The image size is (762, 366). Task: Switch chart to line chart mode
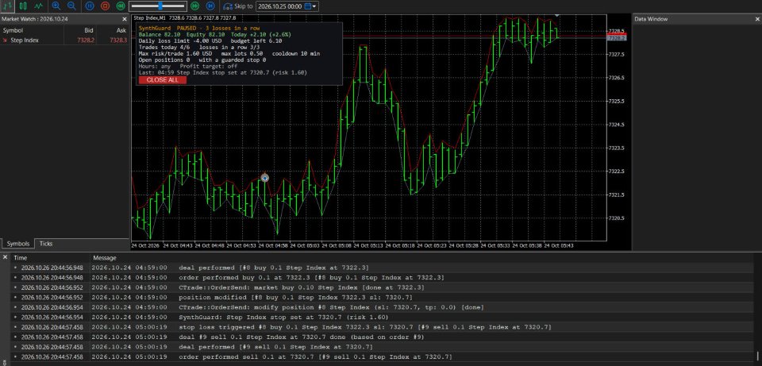pyautogui.click(x=38, y=6)
